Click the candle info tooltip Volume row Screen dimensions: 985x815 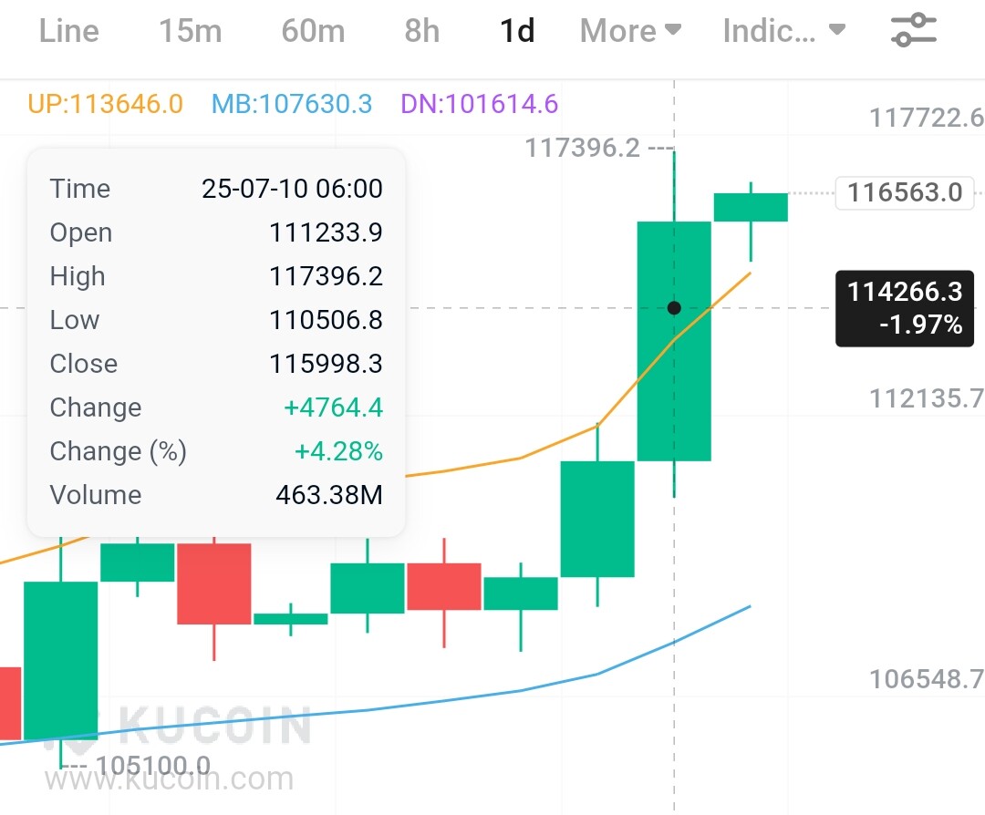[x=216, y=495]
